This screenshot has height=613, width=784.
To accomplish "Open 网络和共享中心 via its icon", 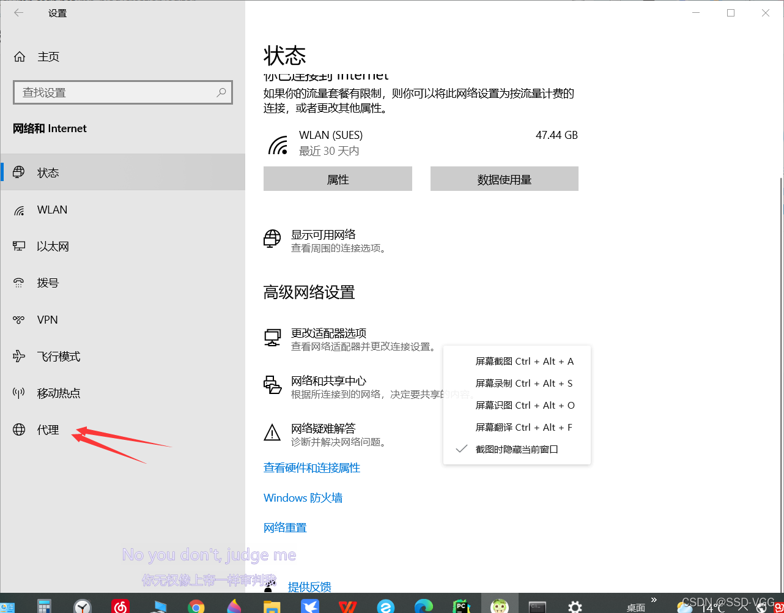I will 272,385.
